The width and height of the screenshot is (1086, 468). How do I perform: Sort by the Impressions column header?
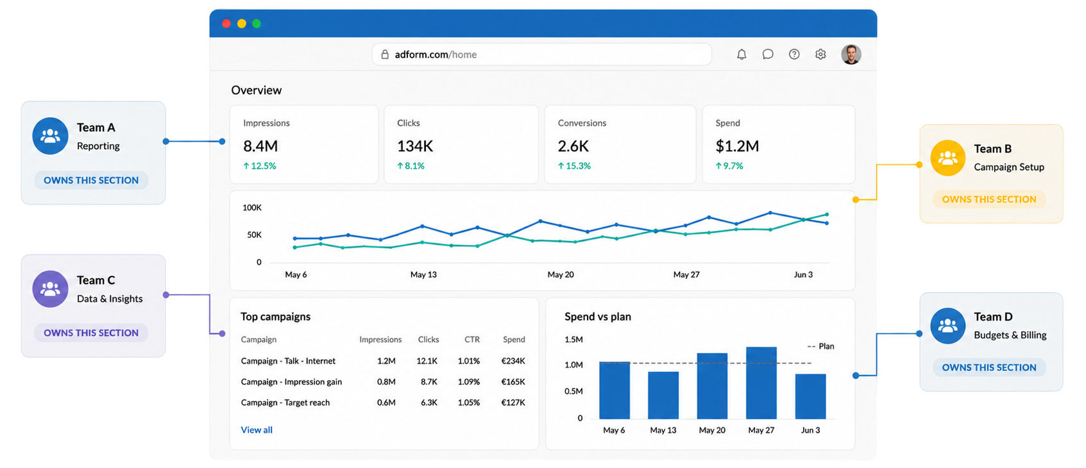click(x=380, y=339)
